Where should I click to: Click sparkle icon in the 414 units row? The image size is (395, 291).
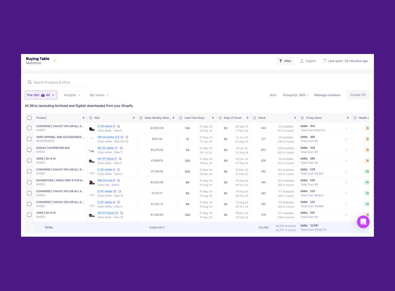(x=346, y=128)
